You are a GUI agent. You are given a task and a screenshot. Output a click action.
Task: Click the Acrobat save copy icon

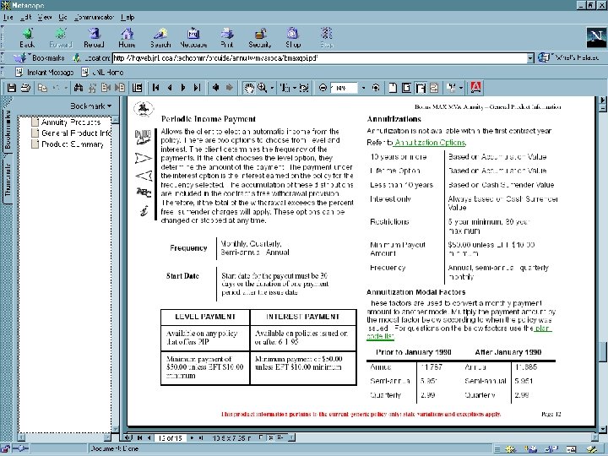(12, 88)
